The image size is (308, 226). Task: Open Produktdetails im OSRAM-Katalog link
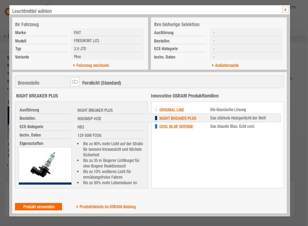(x=108, y=207)
